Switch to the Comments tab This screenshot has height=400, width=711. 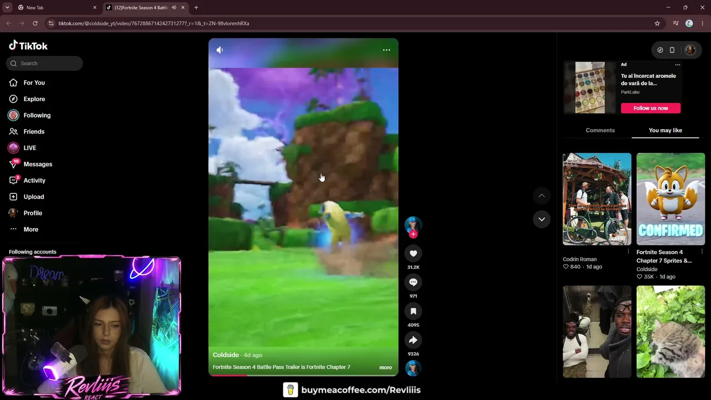pyautogui.click(x=600, y=130)
